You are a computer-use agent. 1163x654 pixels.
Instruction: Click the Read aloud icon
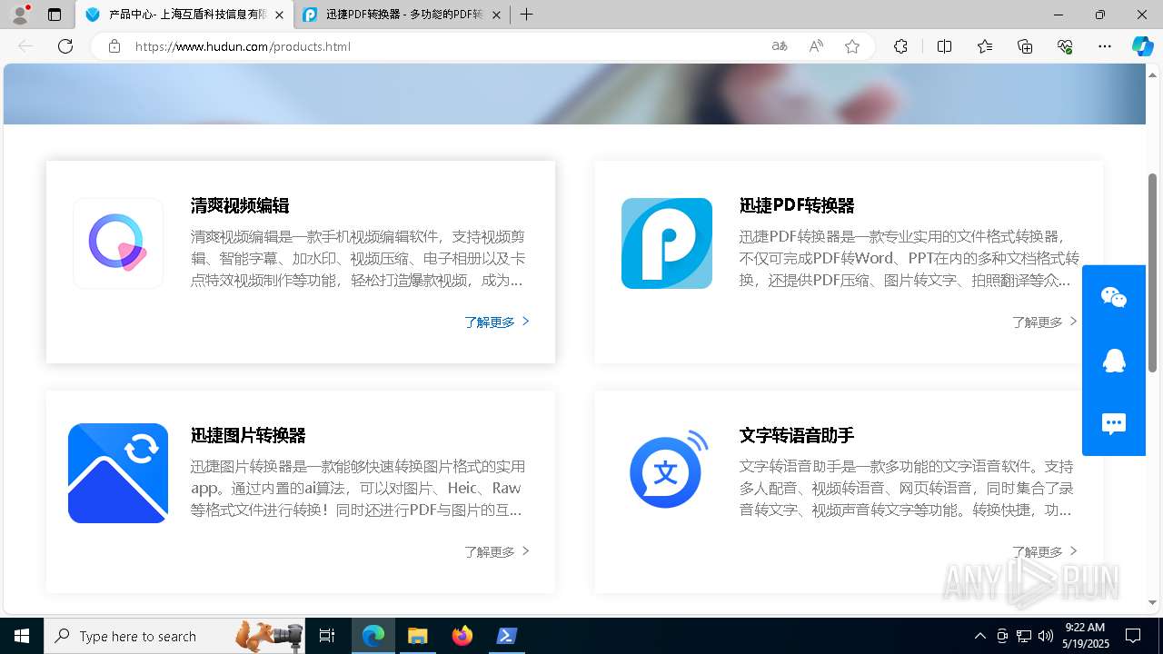[x=816, y=46]
